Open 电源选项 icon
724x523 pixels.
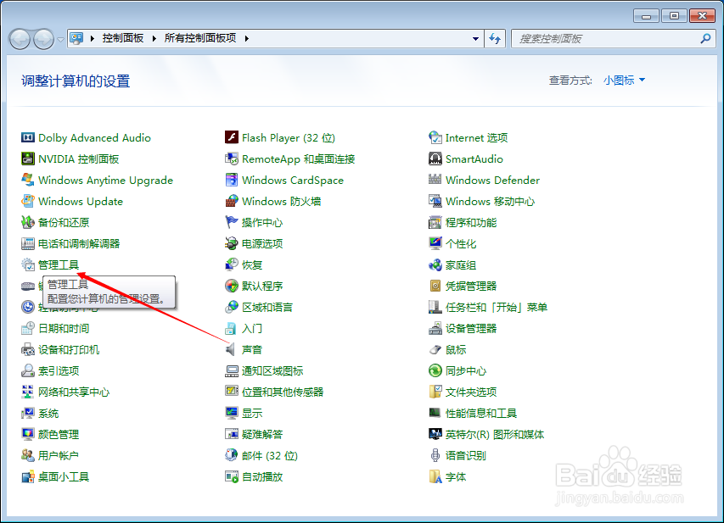pyautogui.click(x=232, y=243)
